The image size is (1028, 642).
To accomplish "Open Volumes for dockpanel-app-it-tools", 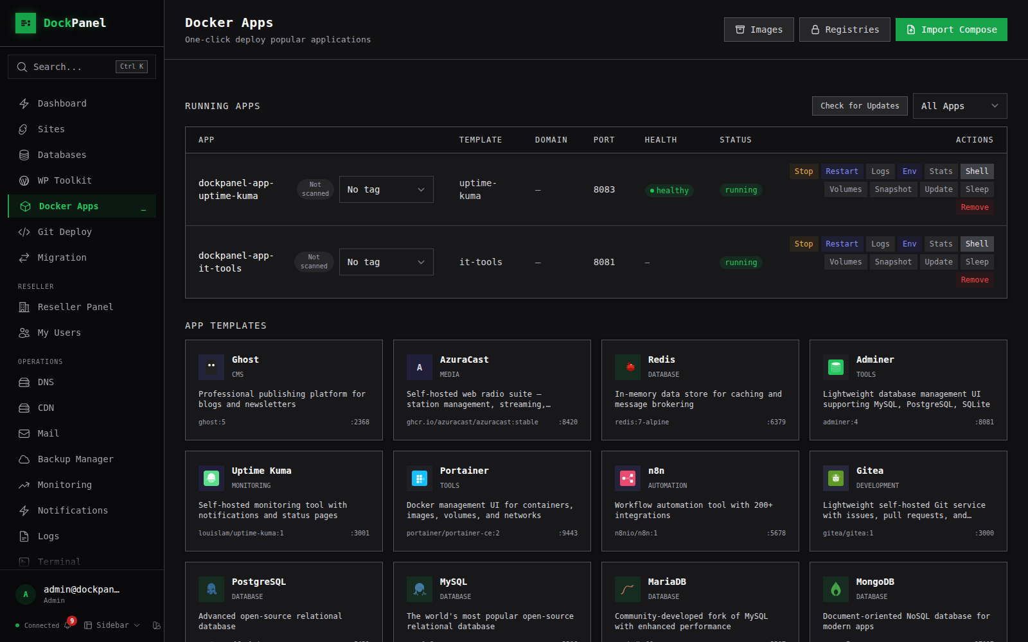I will coord(846,262).
